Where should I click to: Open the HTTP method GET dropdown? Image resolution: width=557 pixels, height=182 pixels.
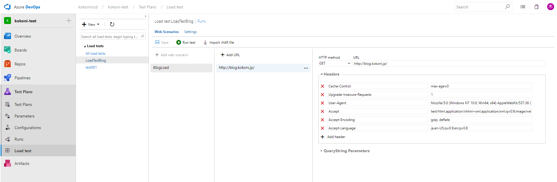coord(335,63)
